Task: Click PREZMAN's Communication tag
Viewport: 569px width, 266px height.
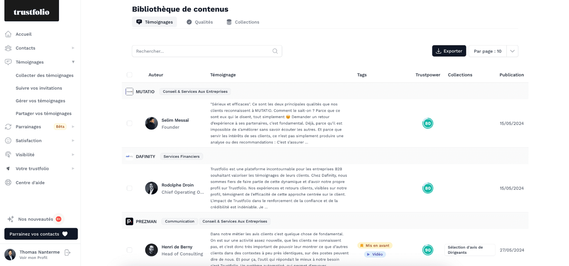Action: [x=180, y=221]
